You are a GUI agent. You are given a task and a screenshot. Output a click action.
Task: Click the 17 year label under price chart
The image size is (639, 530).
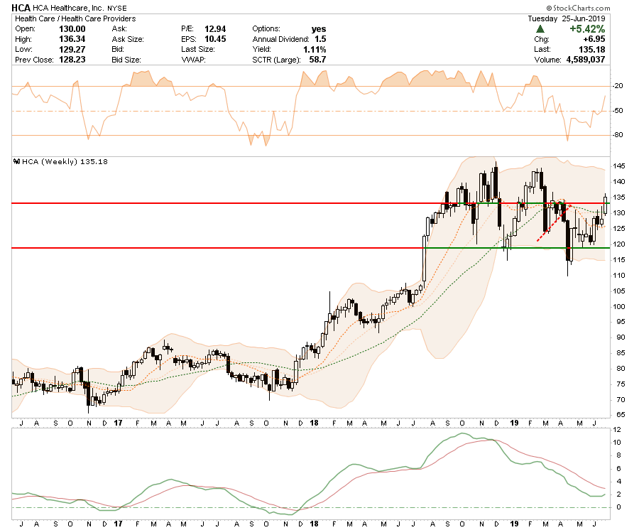pyautogui.click(x=118, y=423)
